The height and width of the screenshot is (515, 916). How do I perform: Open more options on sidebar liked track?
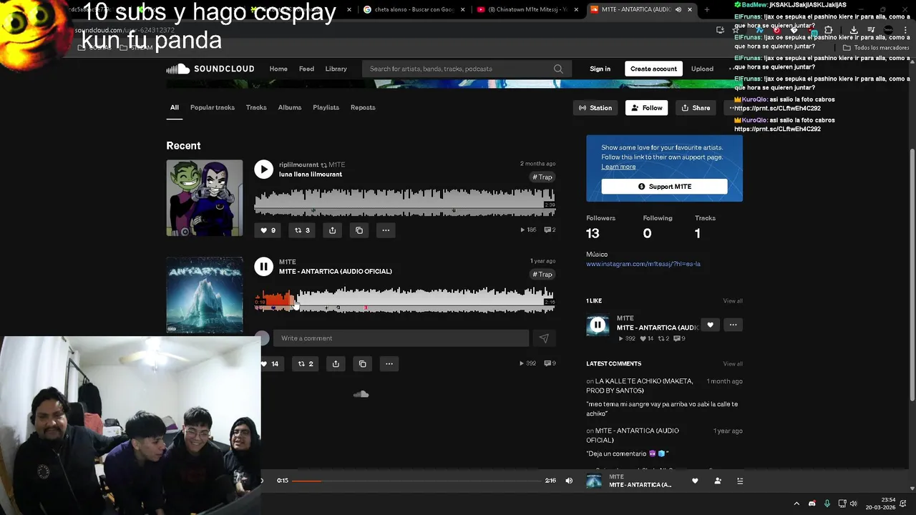(x=733, y=325)
